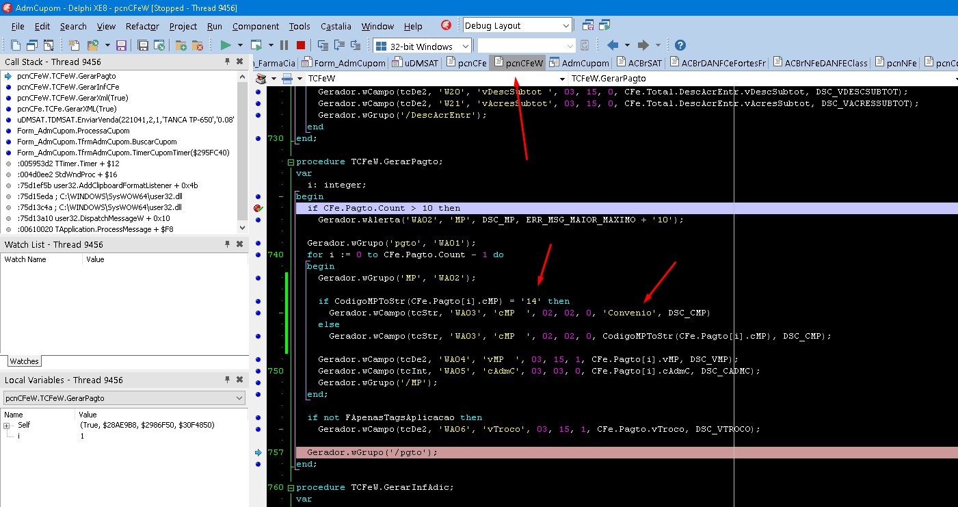This screenshot has width=958, height=507.
Task: Pin the Call Stack panel
Action: pyautogui.click(x=228, y=62)
